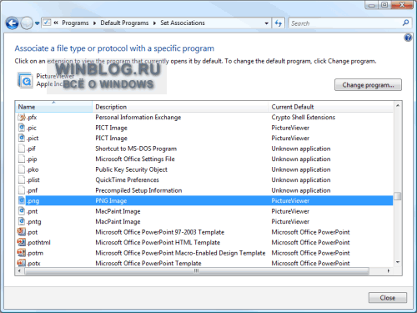417x313 pixels.
Task: Select the .pip file icon
Action: [22, 159]
